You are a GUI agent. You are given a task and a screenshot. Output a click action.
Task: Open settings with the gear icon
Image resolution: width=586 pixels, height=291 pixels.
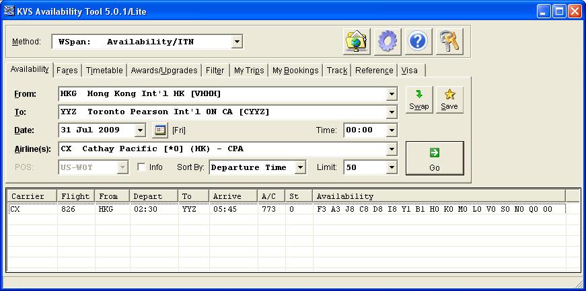tap(387, 42)
